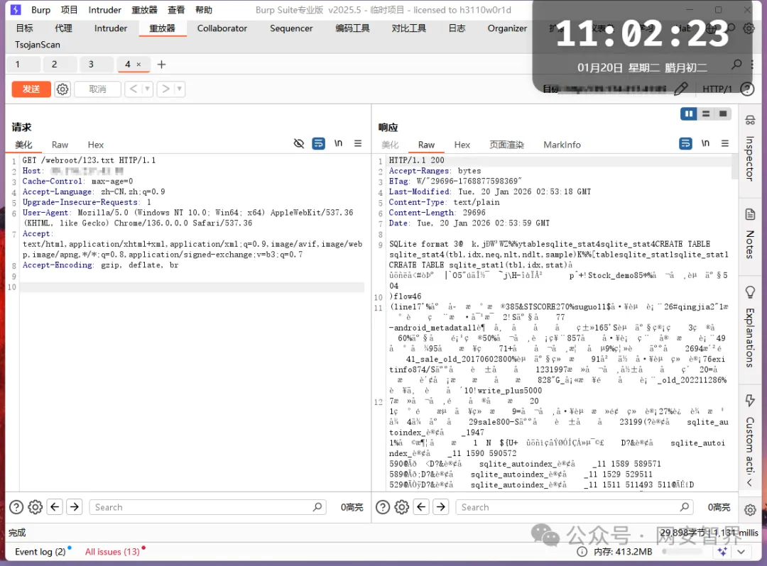Open response search settings gear
The image size is (767, 566).
[x=401, y=507]
